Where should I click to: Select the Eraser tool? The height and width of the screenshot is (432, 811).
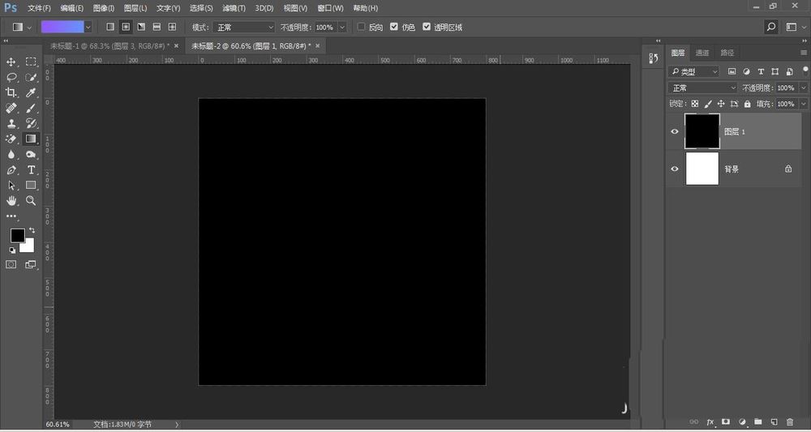[11, 139]
